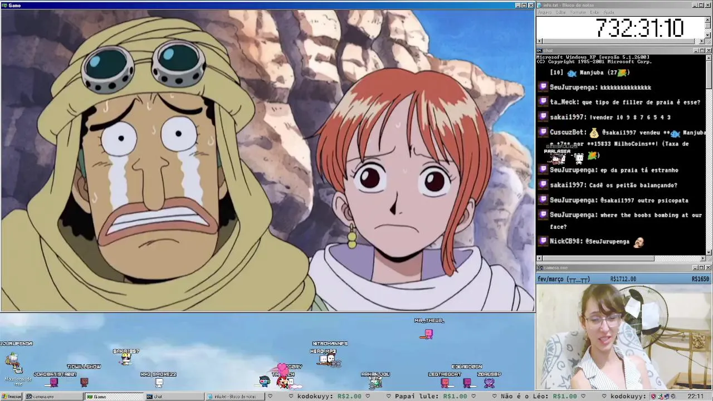Click the chat window scroll up arrow

point(708,57)
